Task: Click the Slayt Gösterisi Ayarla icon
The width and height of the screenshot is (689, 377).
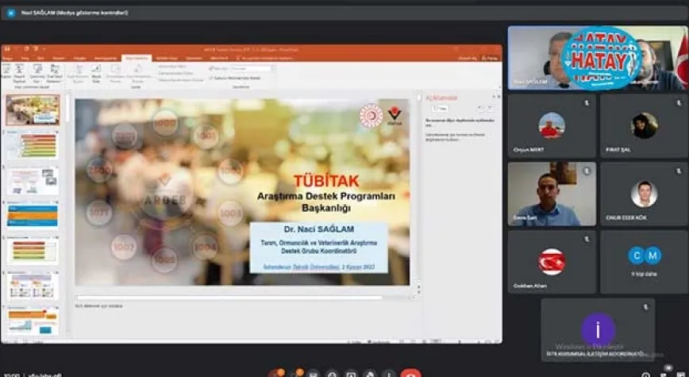Action: pyautogui.click(x=78, y=73)
